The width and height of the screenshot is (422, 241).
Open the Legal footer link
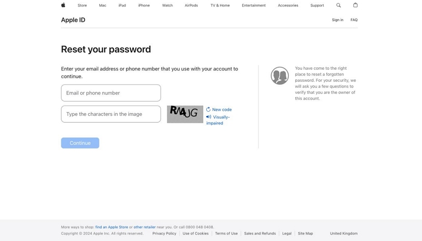click(x=287, y=233)
